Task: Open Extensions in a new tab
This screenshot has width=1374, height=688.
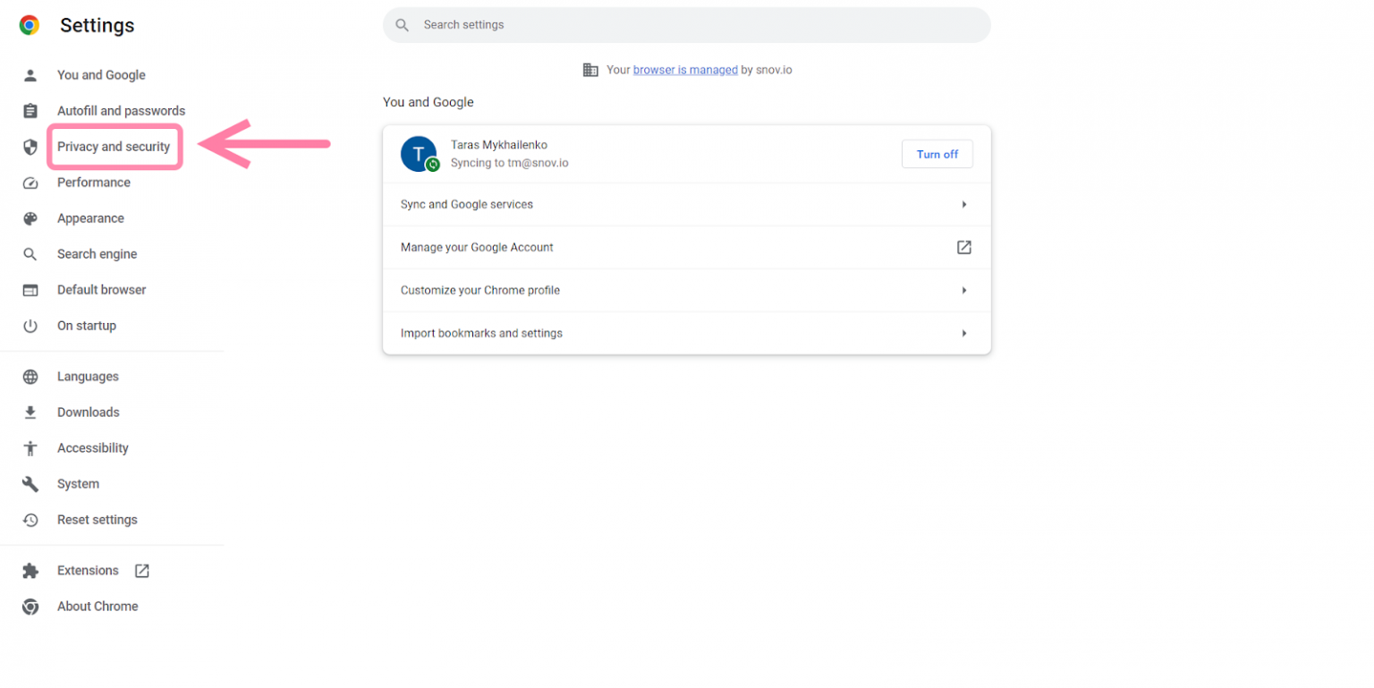Action: pyautogui.click(x=141, y=570)
